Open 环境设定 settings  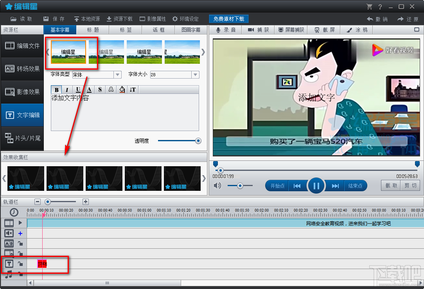tap(185, 19)
